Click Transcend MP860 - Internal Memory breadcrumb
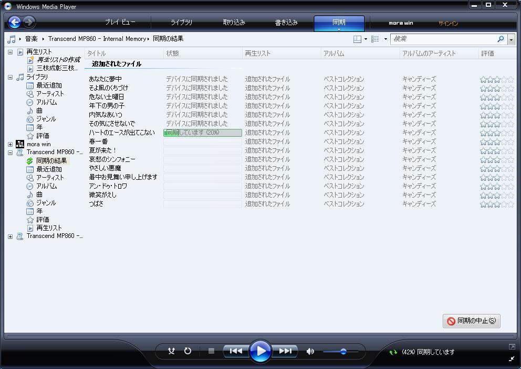The width and height of the screenshot is (521, 369). click(97, 39)
